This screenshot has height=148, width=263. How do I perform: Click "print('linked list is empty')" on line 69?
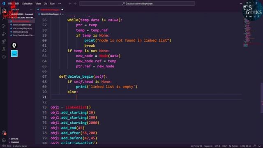(x=106, y=87)
